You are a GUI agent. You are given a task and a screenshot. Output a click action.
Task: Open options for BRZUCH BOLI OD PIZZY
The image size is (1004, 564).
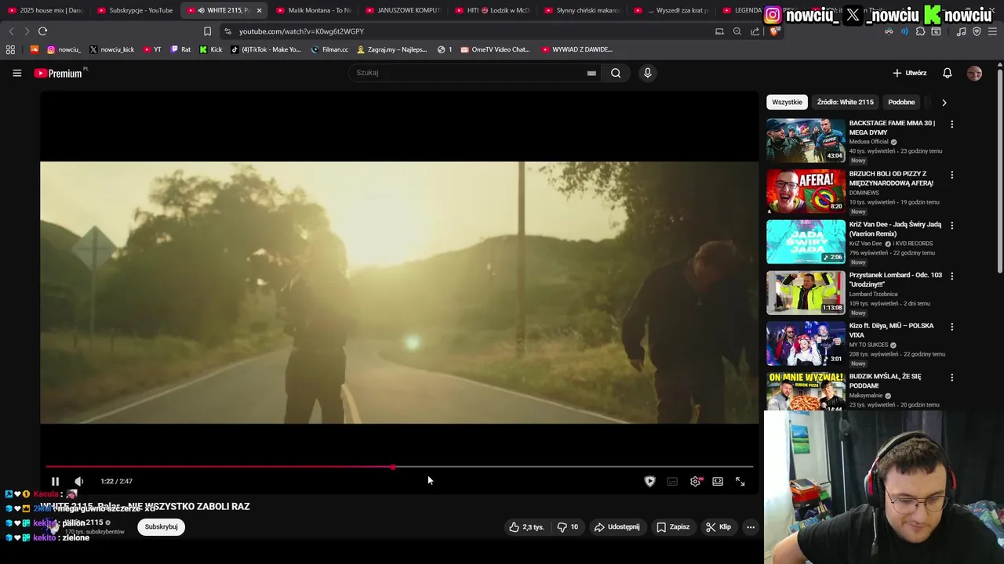pyautogui.click(x=952, y=175)
